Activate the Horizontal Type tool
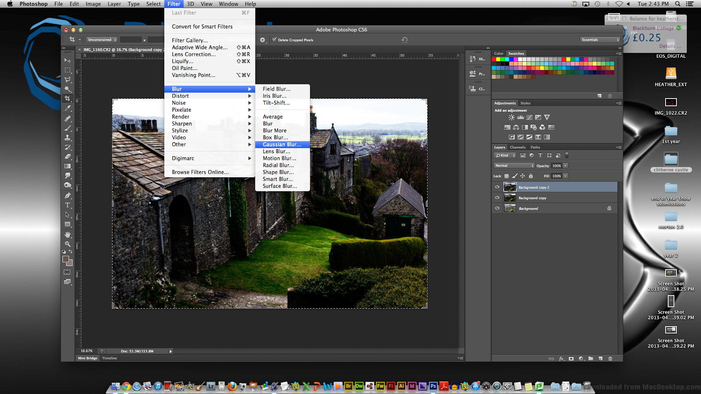This screenshot has height=394, width=701. (68, 204)
